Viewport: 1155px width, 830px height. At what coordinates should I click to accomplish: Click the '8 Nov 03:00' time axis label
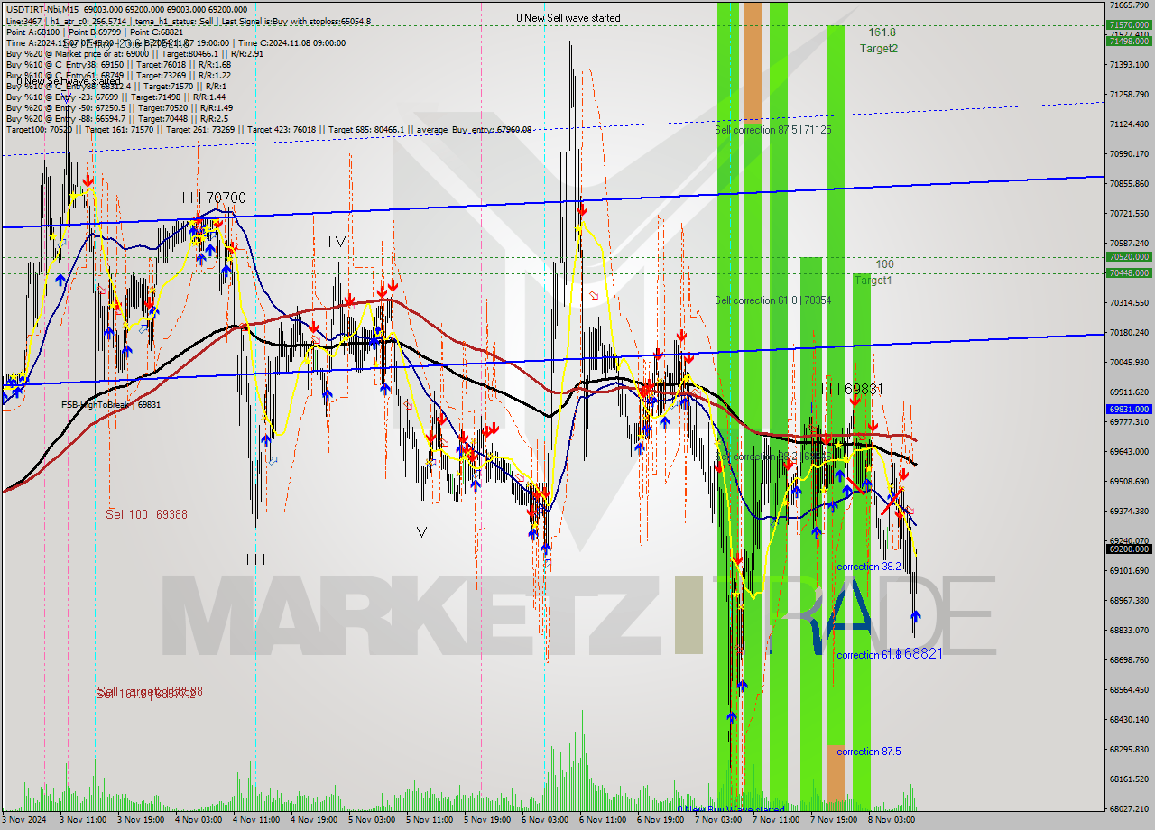coord(892,820)
